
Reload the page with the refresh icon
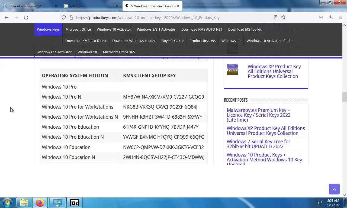26,18
